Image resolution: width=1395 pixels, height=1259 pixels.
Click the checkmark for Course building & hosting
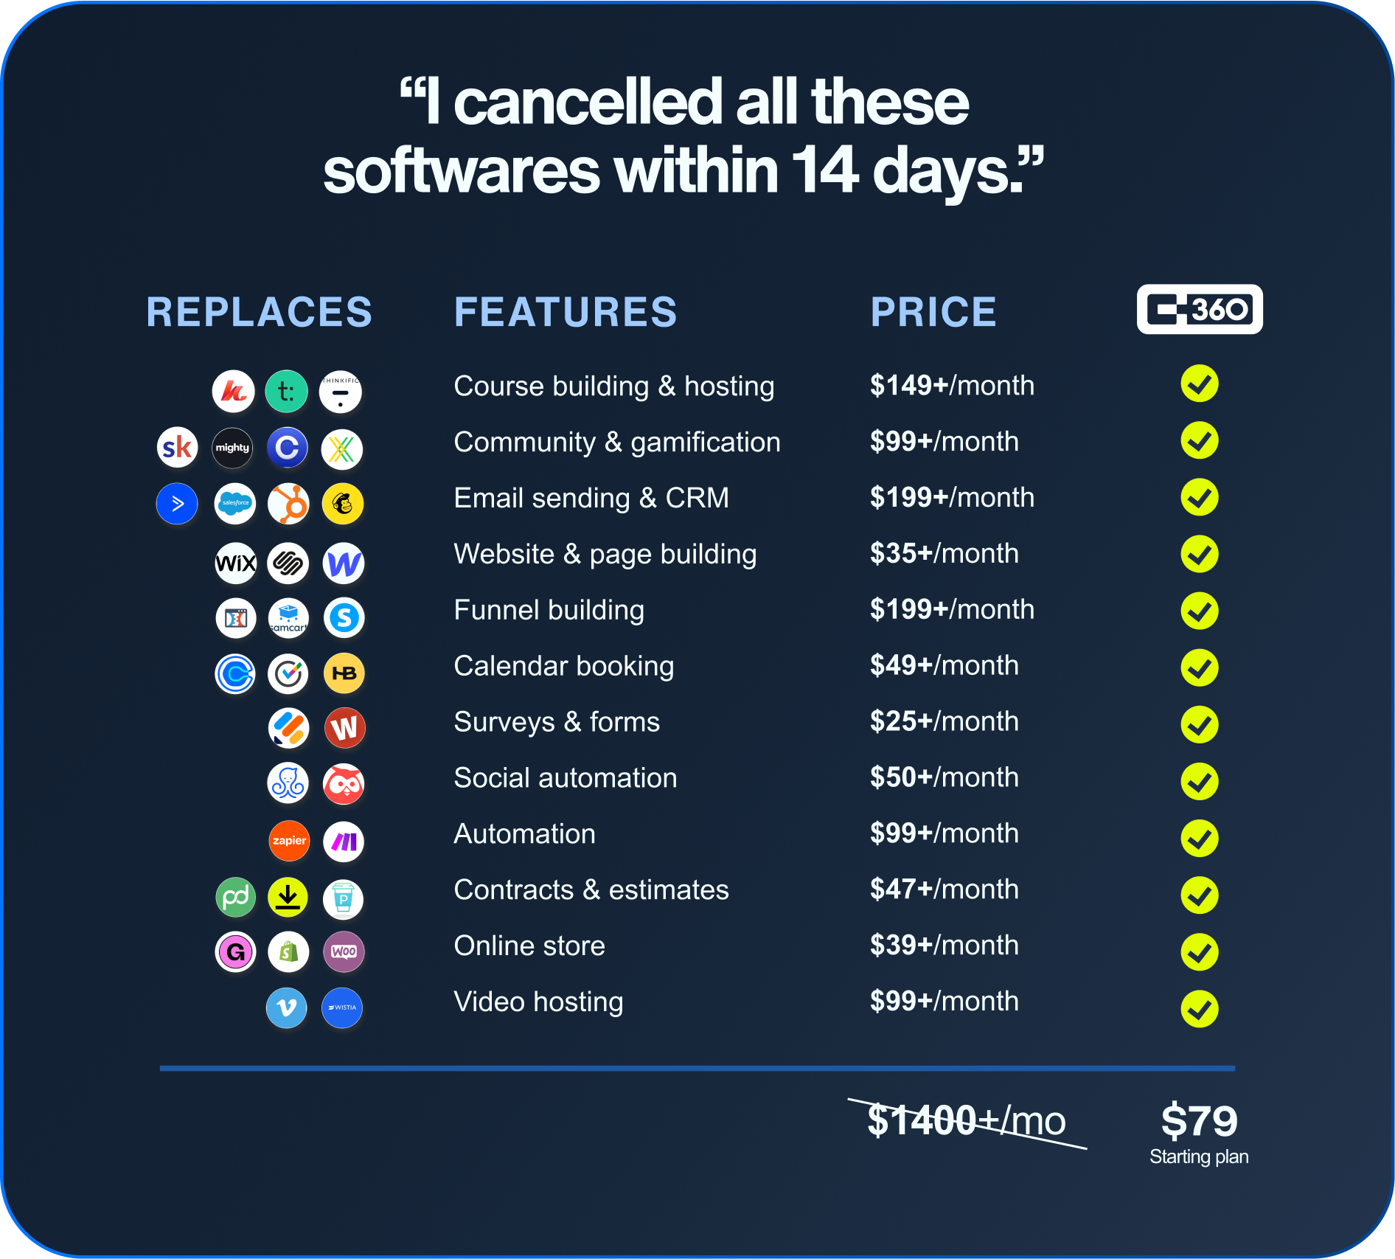point(1200,384)
